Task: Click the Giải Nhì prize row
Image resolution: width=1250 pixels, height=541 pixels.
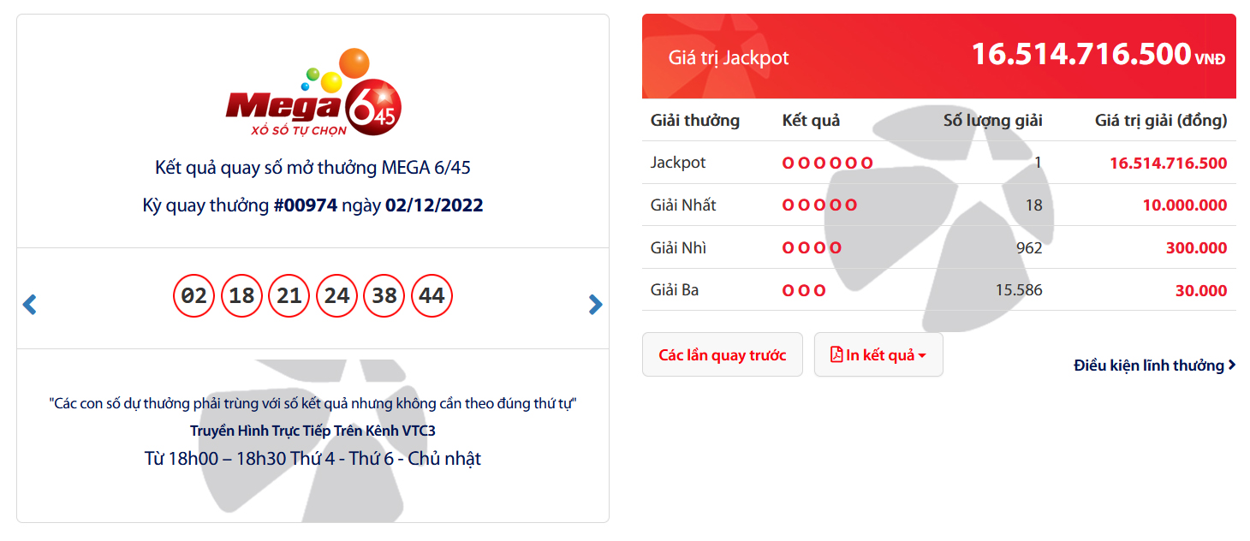Action: point(939,247)
